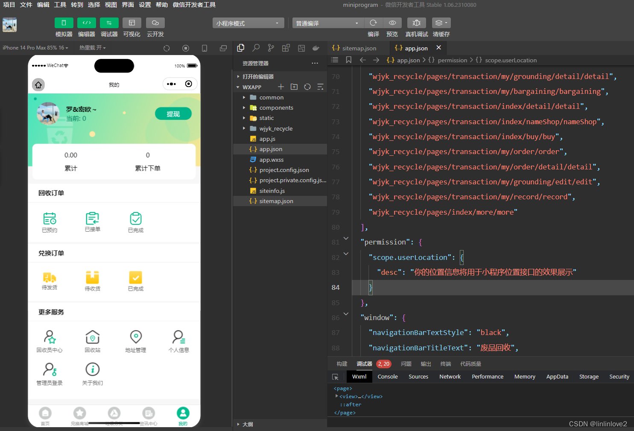Open 地址管理 in the simulator
Viewport: 634px width, 431px height.
pos(136,341)
